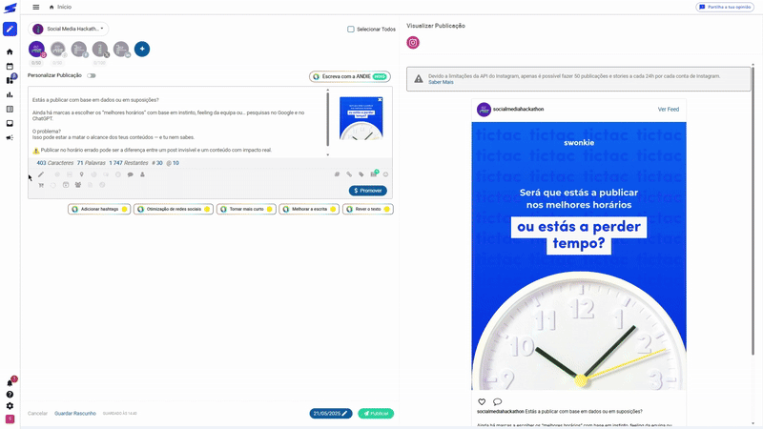Screen dimensions: 763x429
Task: Open the 21/05/2025 schedule date picker
Action: [x=330, y=414]
